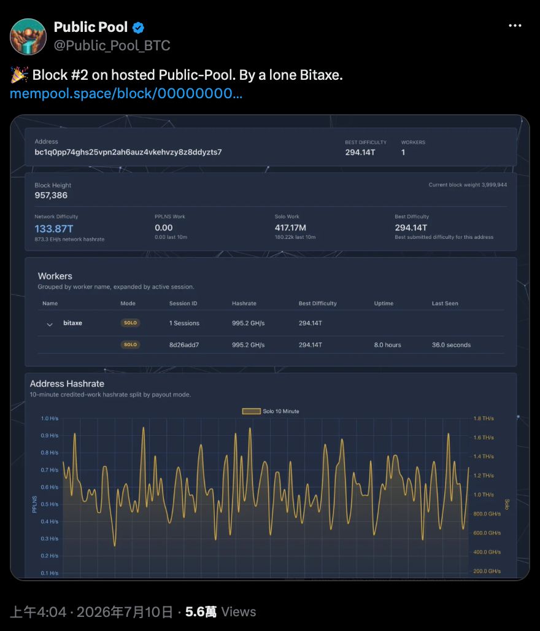
Task: Click the Last Seen column header
Action: tap(445, 303)
